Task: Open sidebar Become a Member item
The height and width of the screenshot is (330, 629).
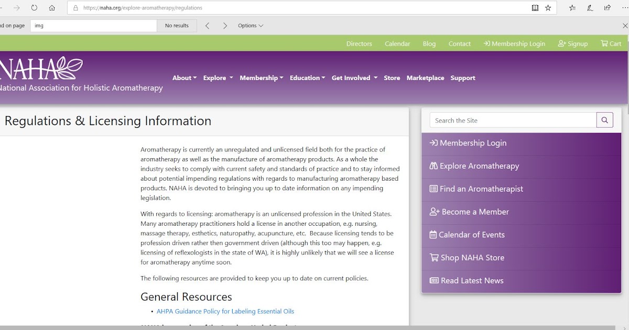Action: click(x=521, y=212)
